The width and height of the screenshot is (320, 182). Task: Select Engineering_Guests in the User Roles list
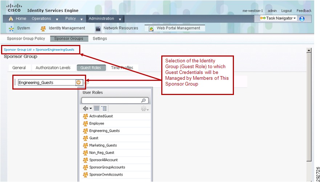(x=116, y=131)
